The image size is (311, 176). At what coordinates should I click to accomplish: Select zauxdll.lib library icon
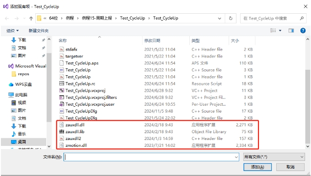[62, 131]
